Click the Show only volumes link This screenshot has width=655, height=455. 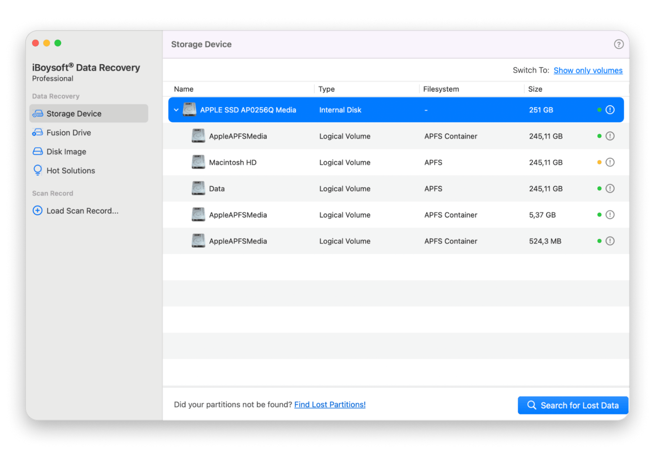point(588,71)
